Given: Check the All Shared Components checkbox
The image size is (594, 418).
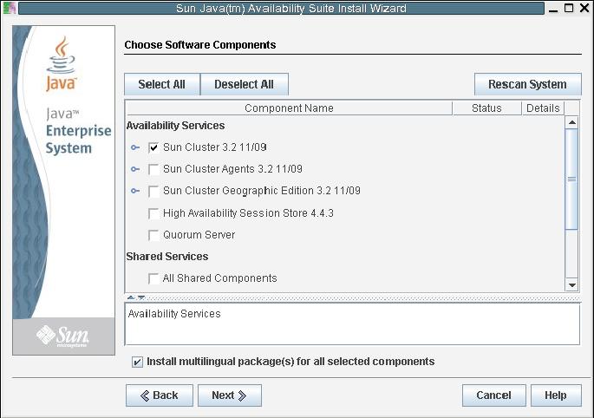Looking at the screenshot, I should pyautogui.click(x=153, y=278).
